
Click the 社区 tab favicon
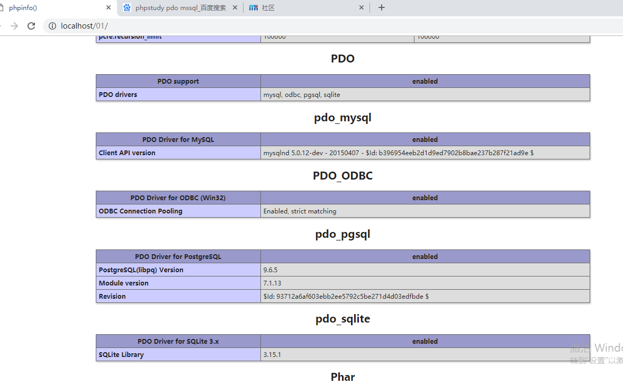pyautogui.click(x=254, y=7)
